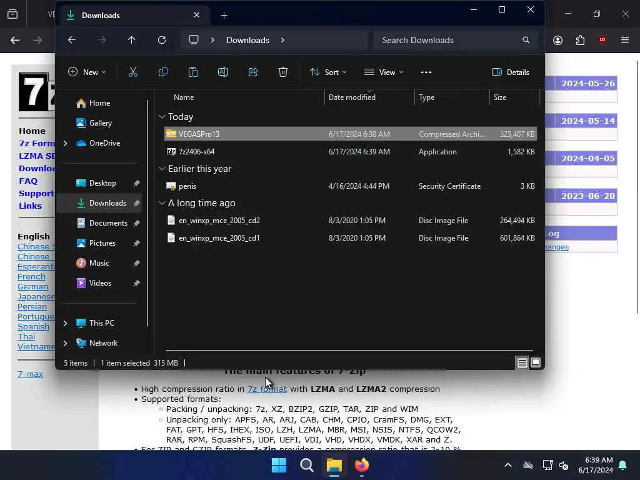Open the See more ellipsis menu
Image resolution: width=640 pixels, height=480 pixels.
tap(426, 72)
